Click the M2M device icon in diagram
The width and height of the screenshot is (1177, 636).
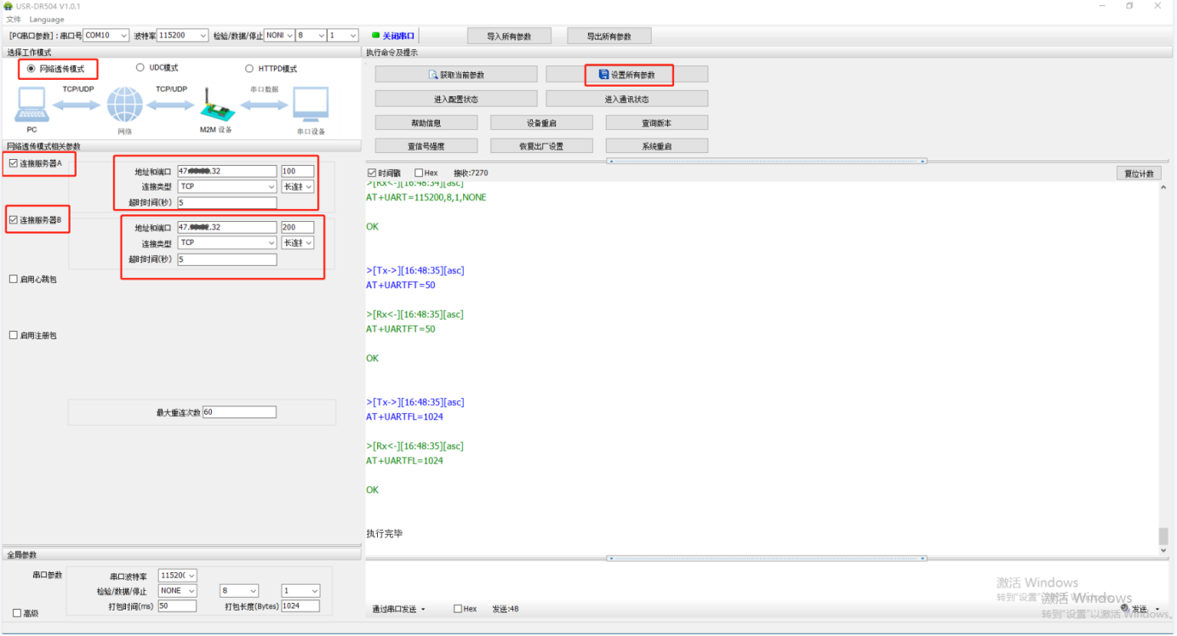pyautogui.click(x=216, y=105)
